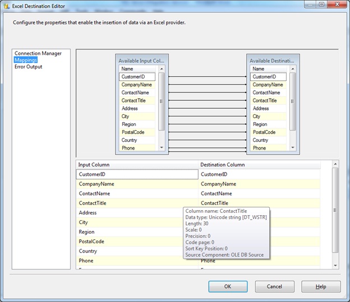350x302 pixels.
Task: Click the Excel Destination Editor title bar icon
Action: (7, 6)
